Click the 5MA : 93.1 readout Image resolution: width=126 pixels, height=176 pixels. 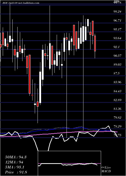point(15,167)
